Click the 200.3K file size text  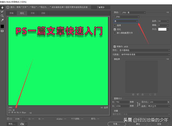pyautogui.click(x=11, y=110)
